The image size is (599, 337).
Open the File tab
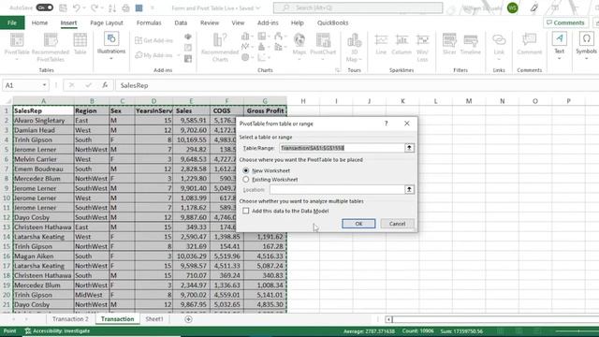(12, 22)
